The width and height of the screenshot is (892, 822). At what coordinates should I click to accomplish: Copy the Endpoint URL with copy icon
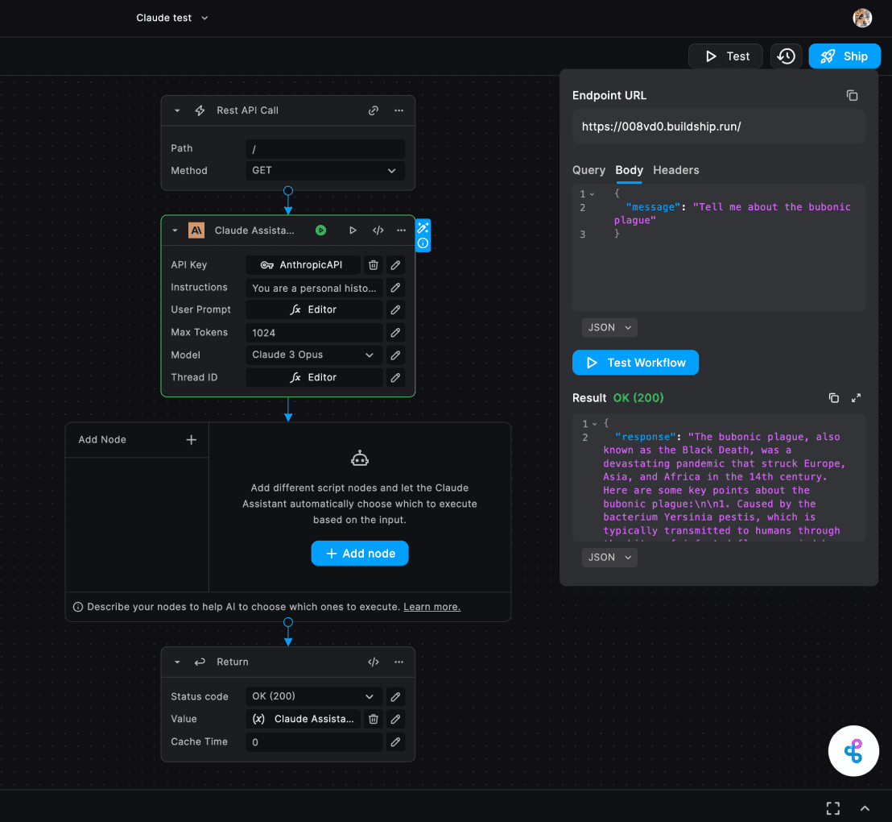[x=852, y=95]
